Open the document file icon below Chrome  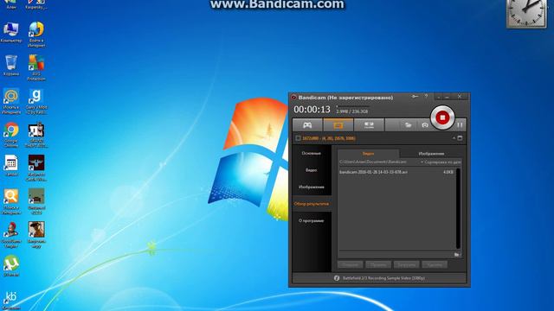point(11,166)
